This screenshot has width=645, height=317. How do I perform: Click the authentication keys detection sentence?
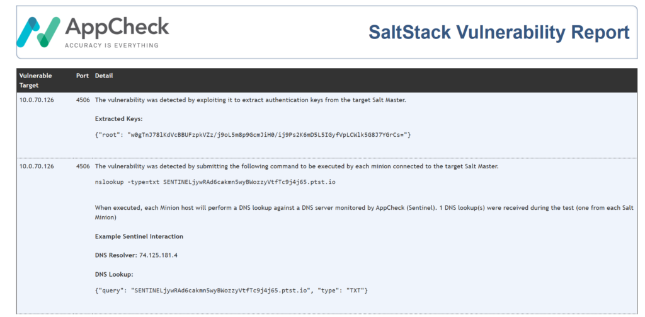pos(251,100)
